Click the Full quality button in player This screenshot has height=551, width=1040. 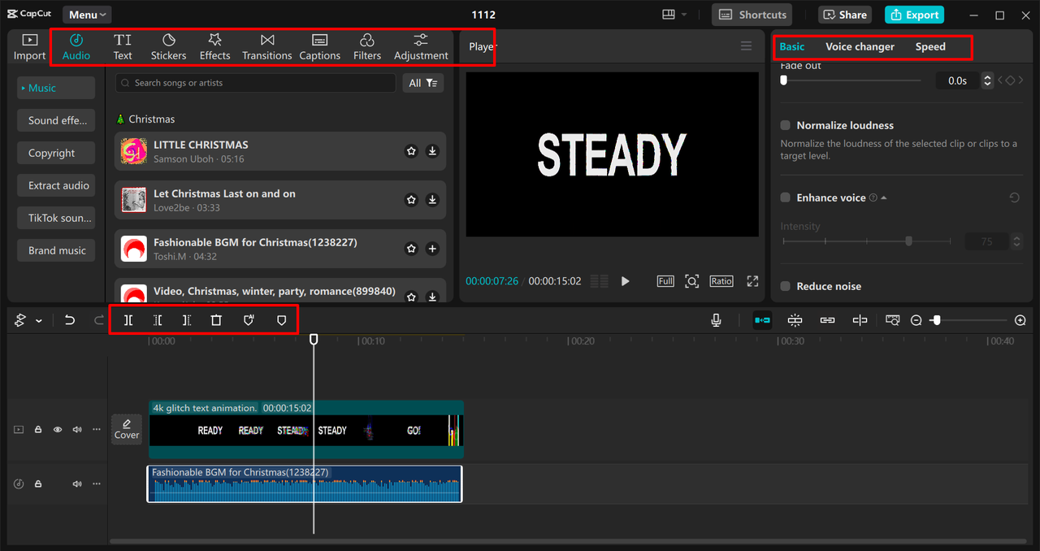click(x=665, y=280)
